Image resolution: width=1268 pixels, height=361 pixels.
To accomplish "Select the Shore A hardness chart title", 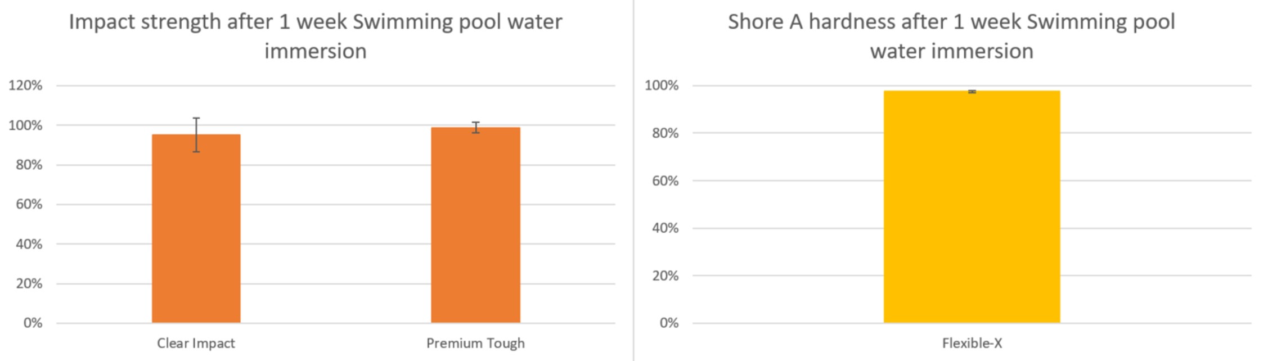I will [951, 36].
